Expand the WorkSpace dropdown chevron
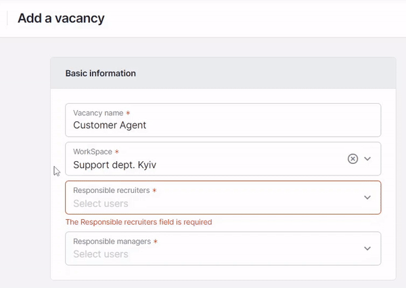The height and width of the screenshot is (288, 406). click(x=367, y=159)
